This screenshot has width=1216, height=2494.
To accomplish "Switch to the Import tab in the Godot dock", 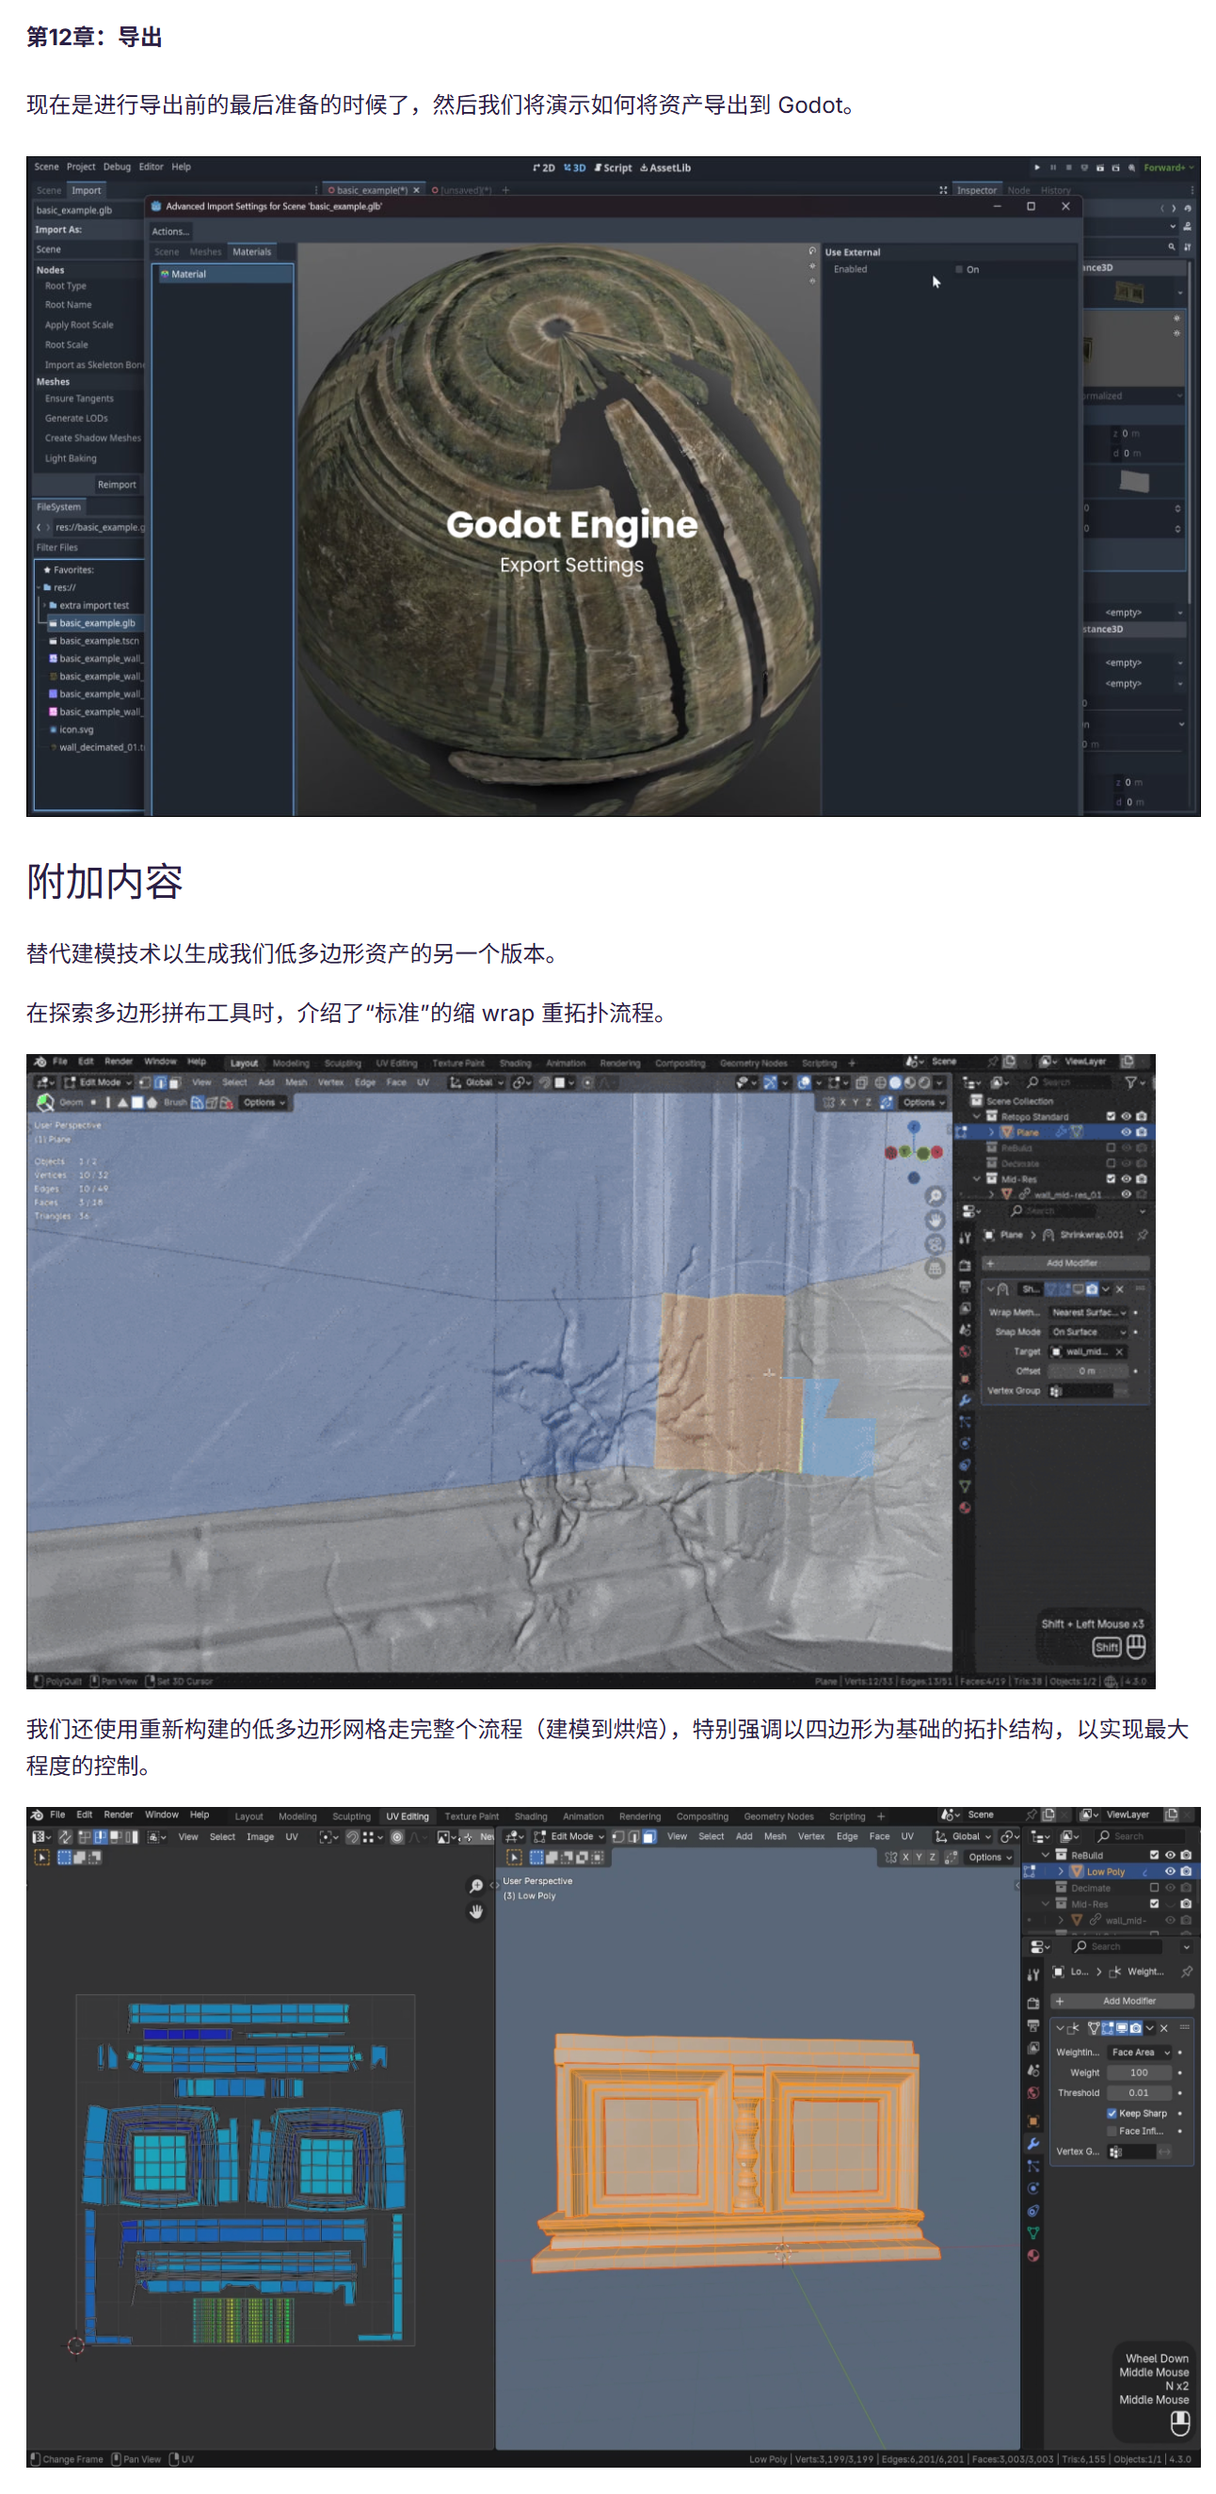I will 87,191.
